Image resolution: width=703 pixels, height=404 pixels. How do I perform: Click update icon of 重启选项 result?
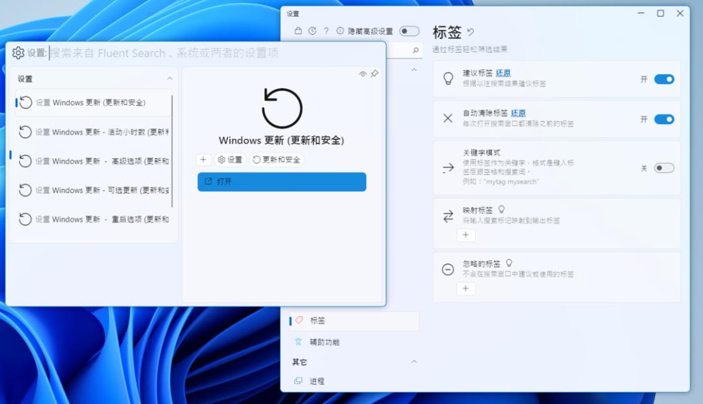(x=25, y=219)
